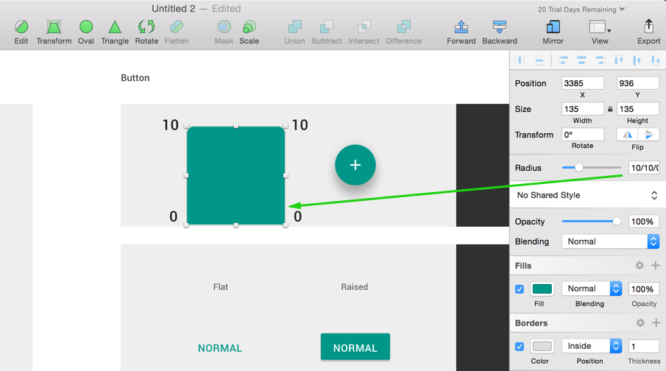Toggle the size aspect ratio lock

click(610, 109)
